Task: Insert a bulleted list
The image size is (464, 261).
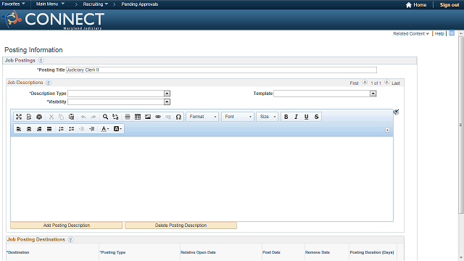Action: (x=71, y=129)
